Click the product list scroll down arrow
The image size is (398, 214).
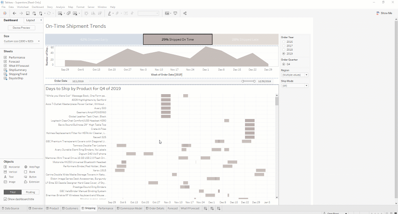click(x=277, y=197)
